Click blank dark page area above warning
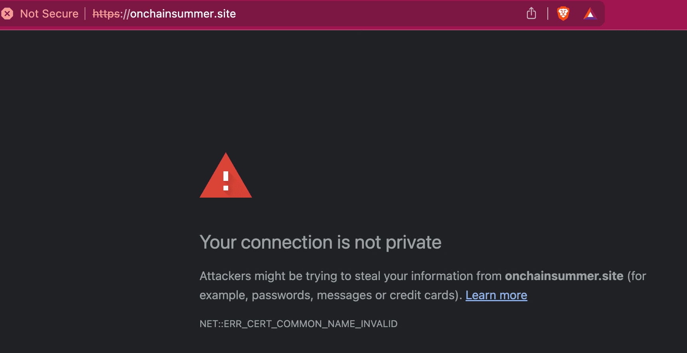 click(343, 88)
